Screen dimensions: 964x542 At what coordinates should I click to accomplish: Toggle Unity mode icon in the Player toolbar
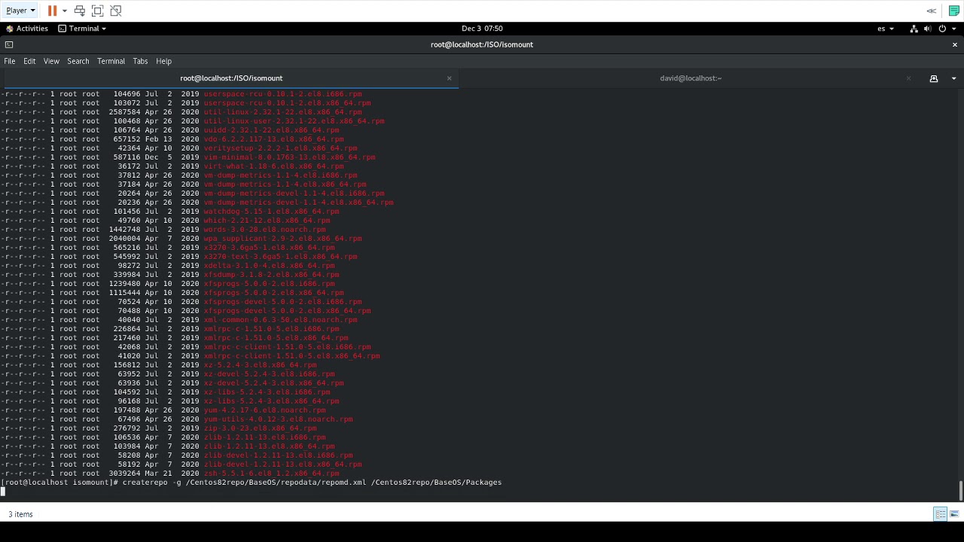click(115, 11)
